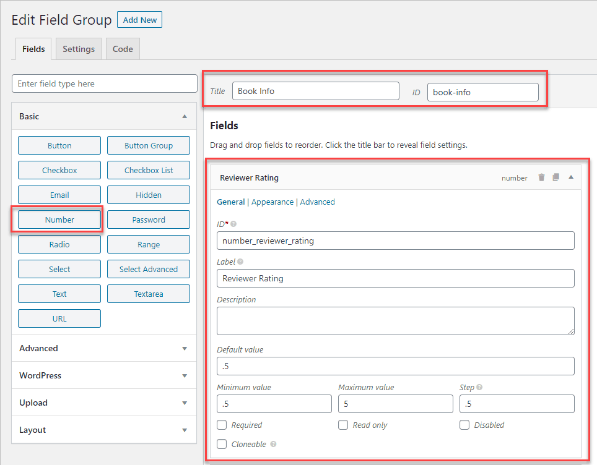The height and width of the screenshot is (465, 597).
Task: Duplicate the Reviewer Rating field via copy icon
Action: 556,177
